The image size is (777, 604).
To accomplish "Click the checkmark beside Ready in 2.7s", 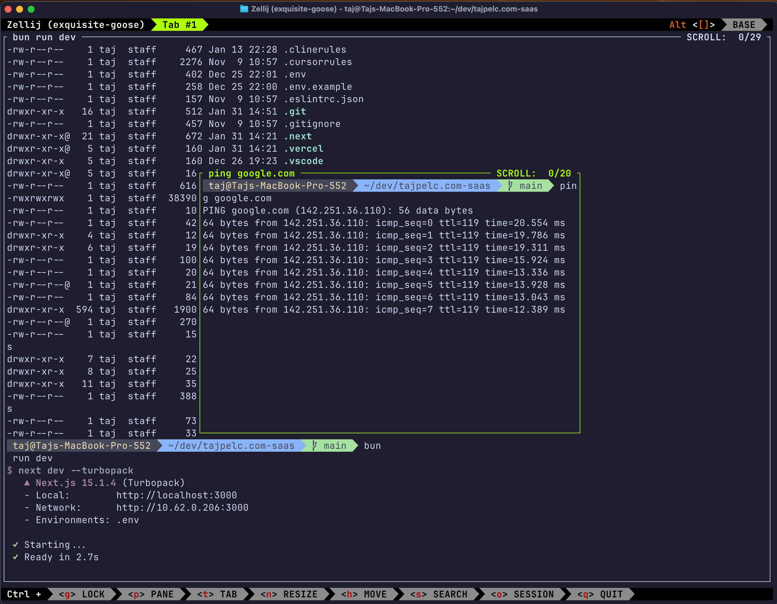I will point(16,557).
